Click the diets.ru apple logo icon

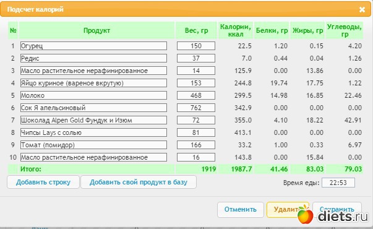tap(305, 214)
